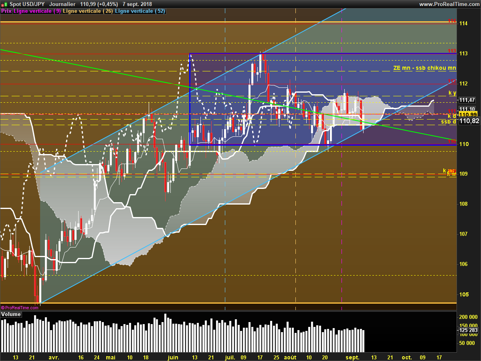Viewport: 481px width, 361px height.
Task: Click the 110,82 price tag on axis
Action: [469, 121]
